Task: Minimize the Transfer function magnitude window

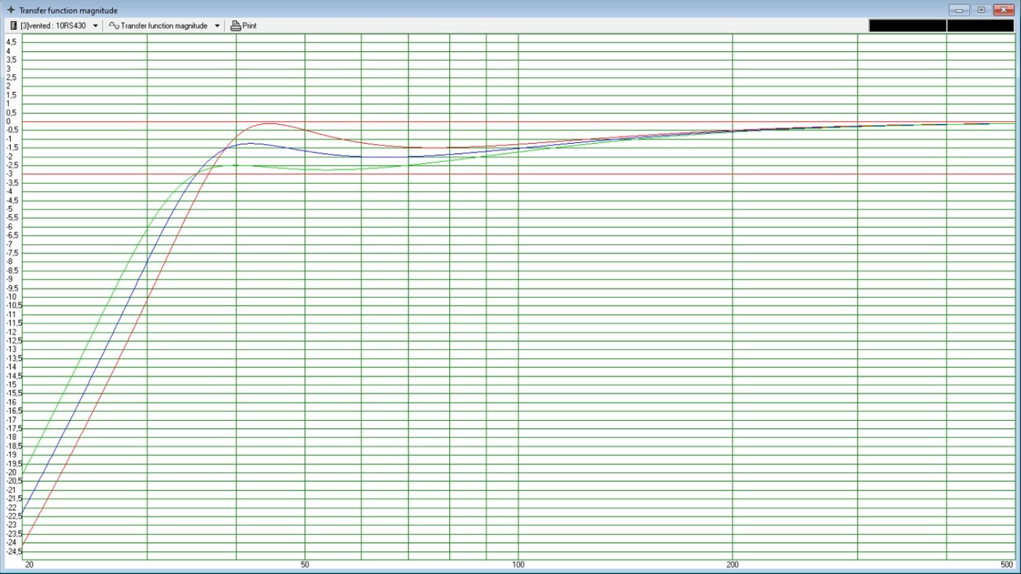Action: click(x=958, y=10)
